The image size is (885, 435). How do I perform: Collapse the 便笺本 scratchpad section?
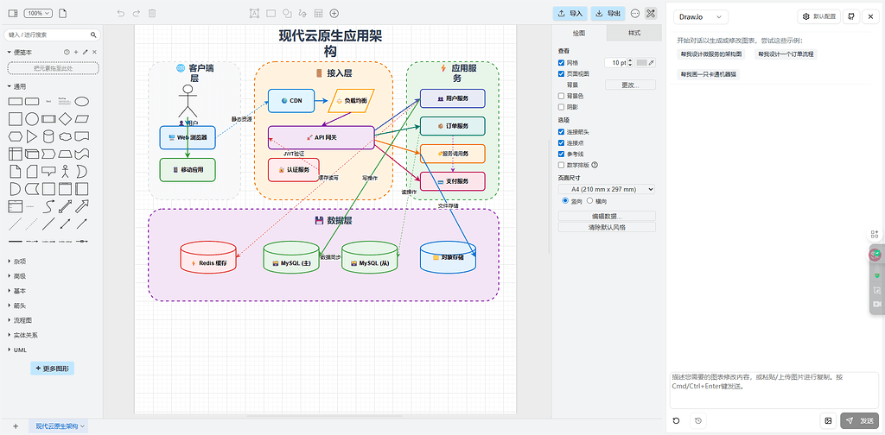pyautogui.click(x=20, y=52)
